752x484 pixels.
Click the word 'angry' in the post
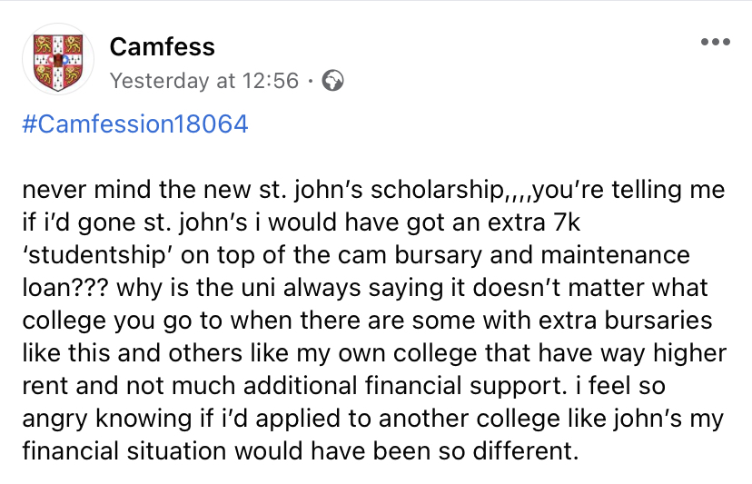(54, 420)
